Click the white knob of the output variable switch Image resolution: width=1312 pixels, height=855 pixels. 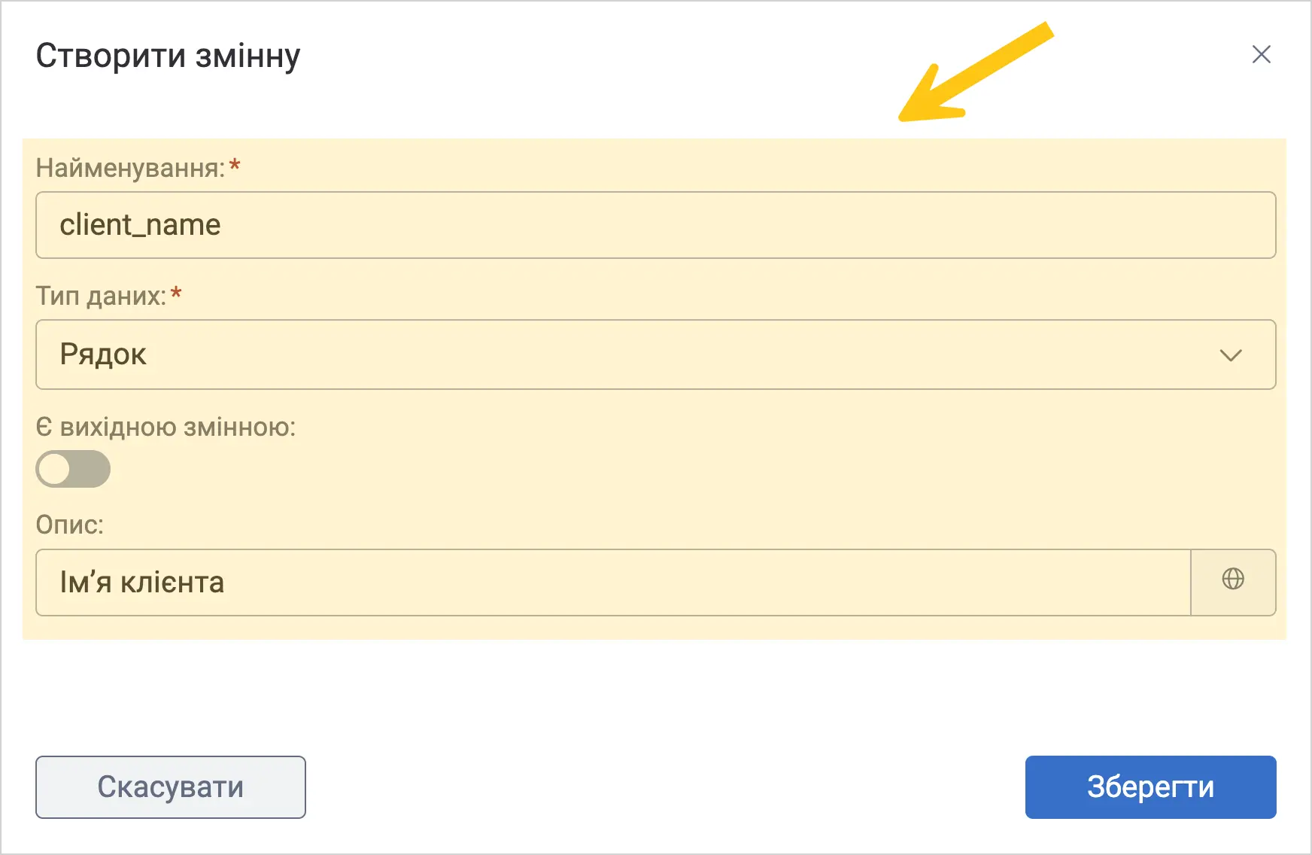(x=55, y=469)
